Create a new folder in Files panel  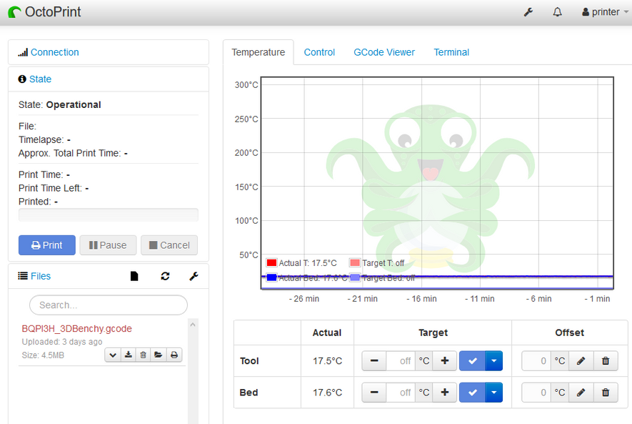point(134,276)
